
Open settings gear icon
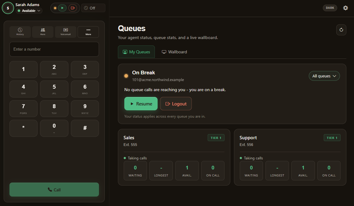click(345, 8)
